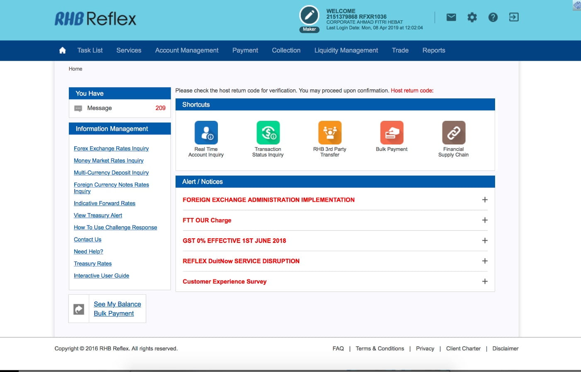Click the mail envelope icon in header
This screenshot has width=581, height=372.
point(451,17)
